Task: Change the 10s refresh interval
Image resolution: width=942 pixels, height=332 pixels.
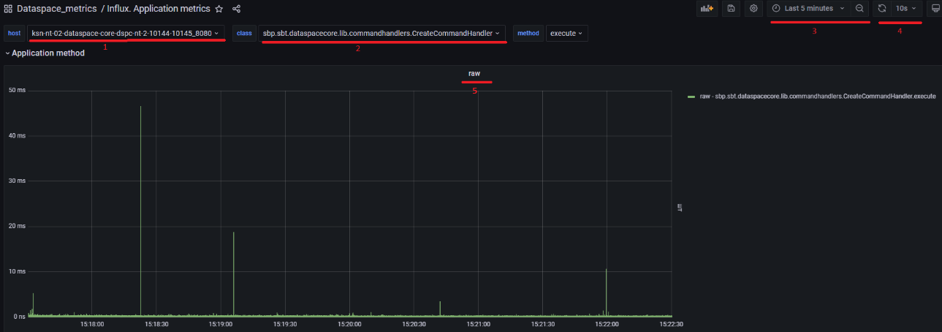Action: [905, 9]
